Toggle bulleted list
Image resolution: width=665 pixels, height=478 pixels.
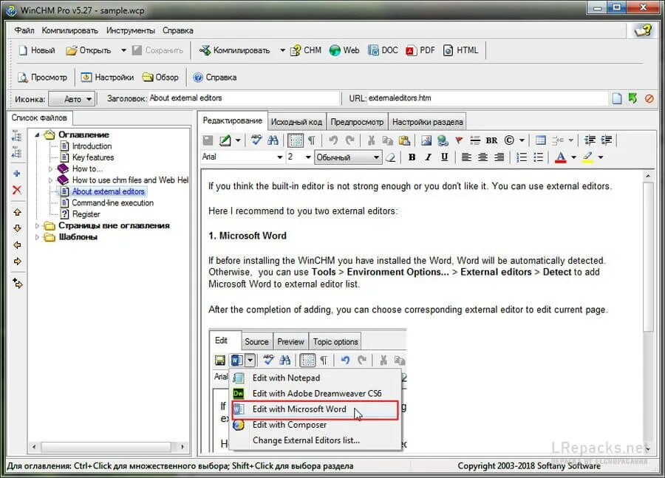click(x=538, y=157)
